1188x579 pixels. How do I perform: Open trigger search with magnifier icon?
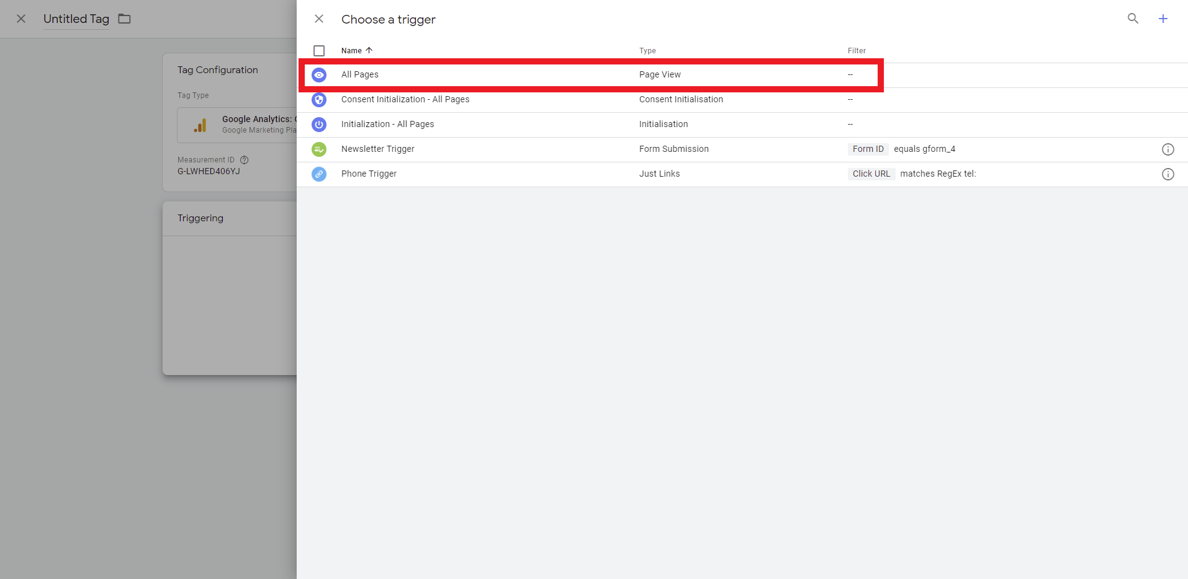1133,19
